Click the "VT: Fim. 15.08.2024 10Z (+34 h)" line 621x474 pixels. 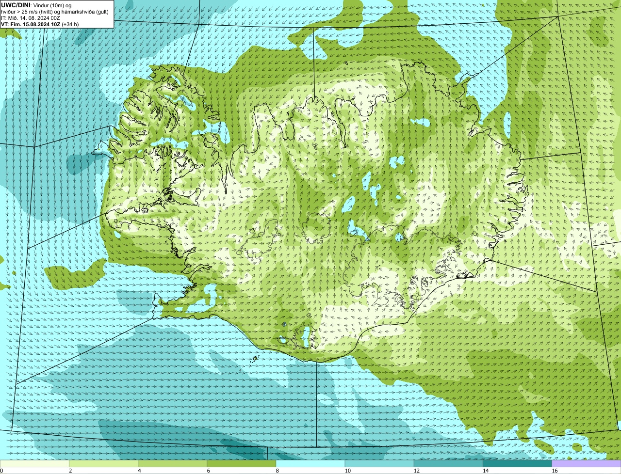(40, 24)
